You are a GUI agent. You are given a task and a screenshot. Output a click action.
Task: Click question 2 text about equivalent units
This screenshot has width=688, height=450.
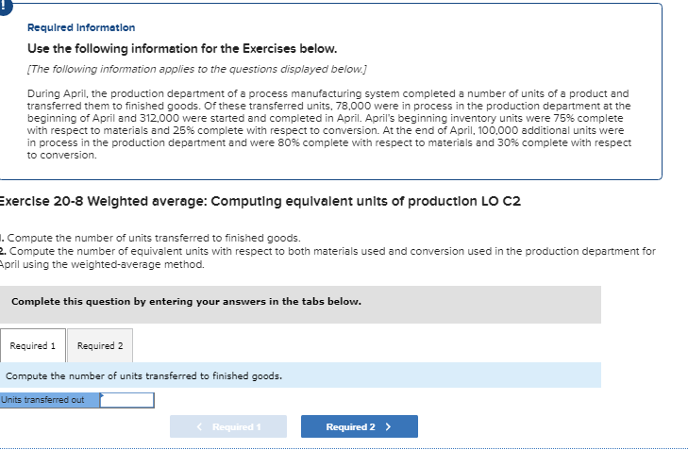click(x=327, y=258)
